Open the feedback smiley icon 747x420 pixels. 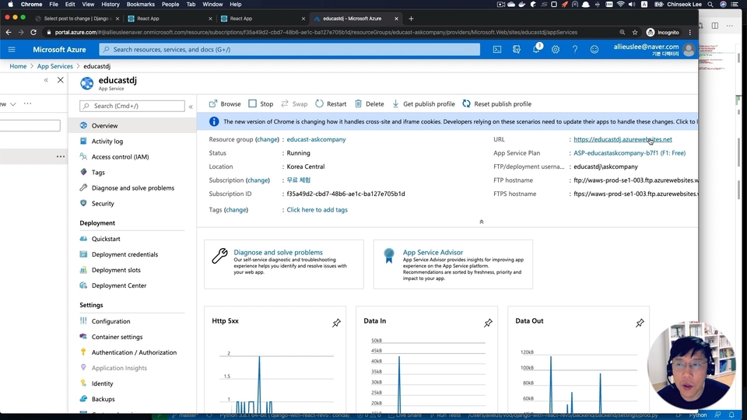(x=594, y=50)
